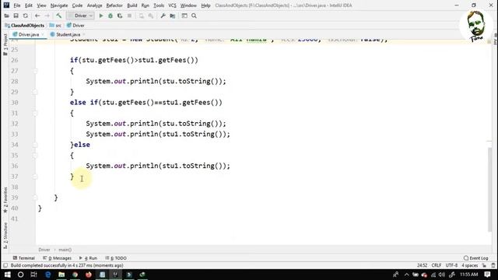Open Windows notification center icon
498x280 pixels.
[x=488, y=275]
